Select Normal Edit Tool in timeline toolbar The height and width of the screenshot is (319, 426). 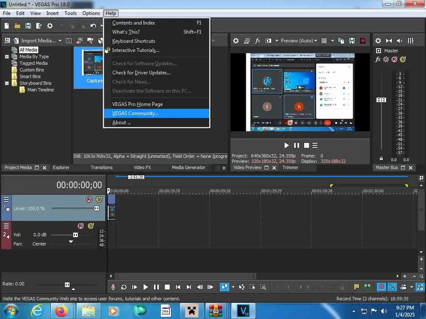pos(224,287)
